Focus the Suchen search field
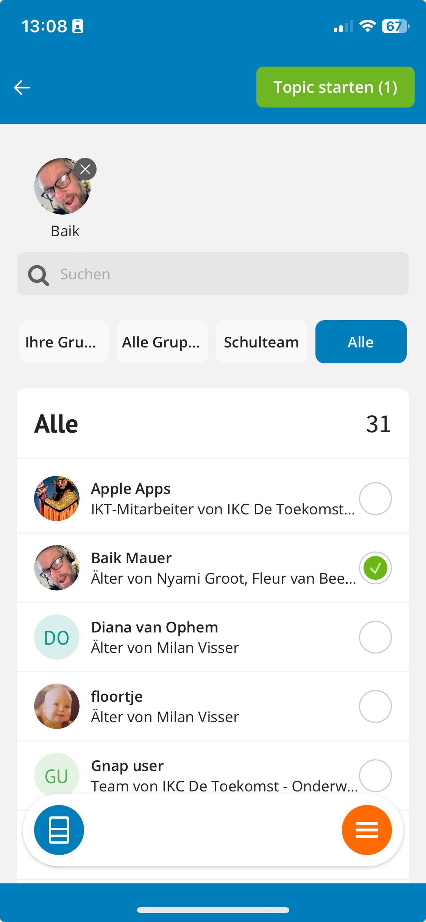This screenshot has height=922, width=426. point(213,274)
